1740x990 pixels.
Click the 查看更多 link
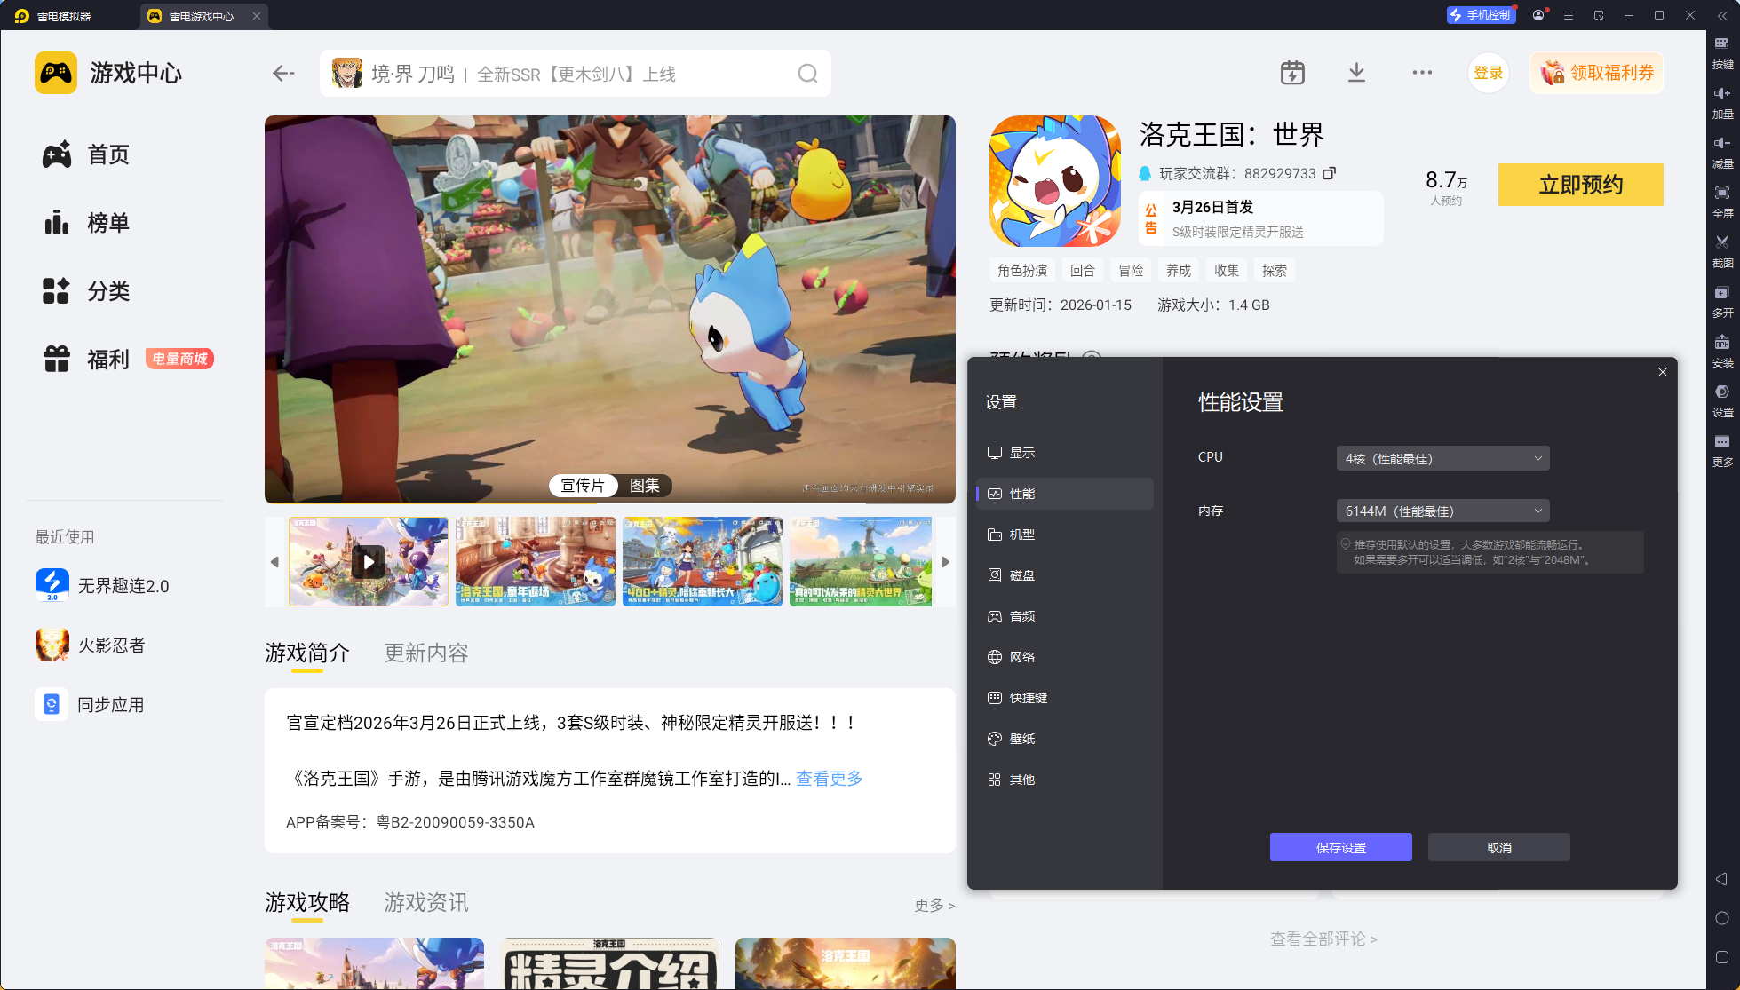click(x=829, y=779)
